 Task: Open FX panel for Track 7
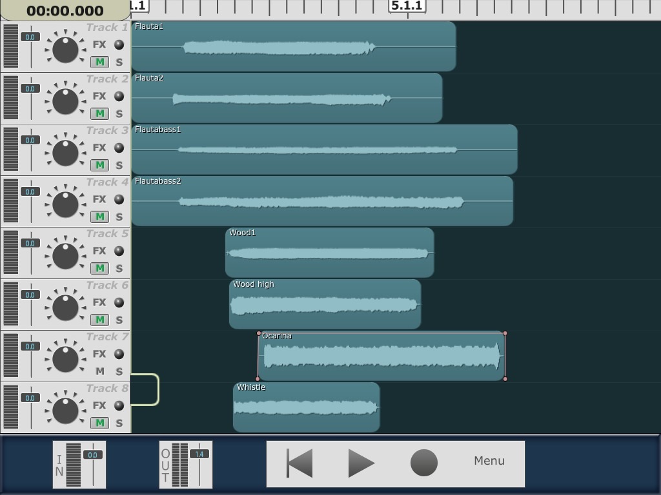pos(99,354)
